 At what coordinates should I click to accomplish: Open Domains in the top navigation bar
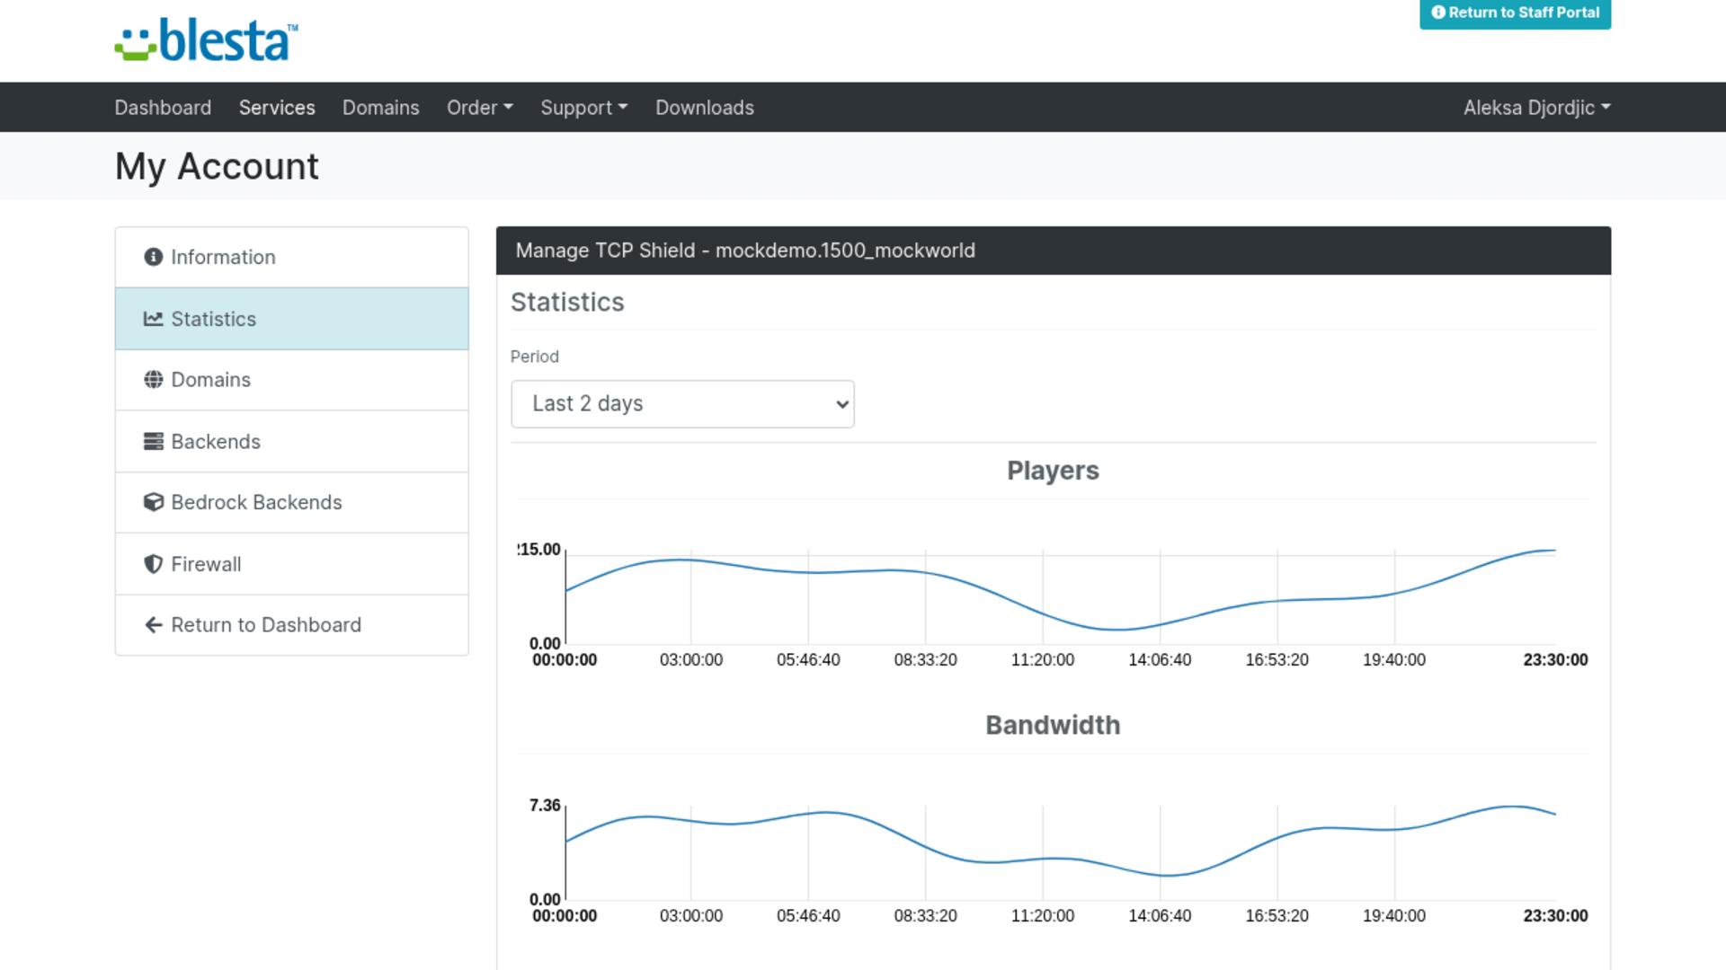[x=381, y=108]
